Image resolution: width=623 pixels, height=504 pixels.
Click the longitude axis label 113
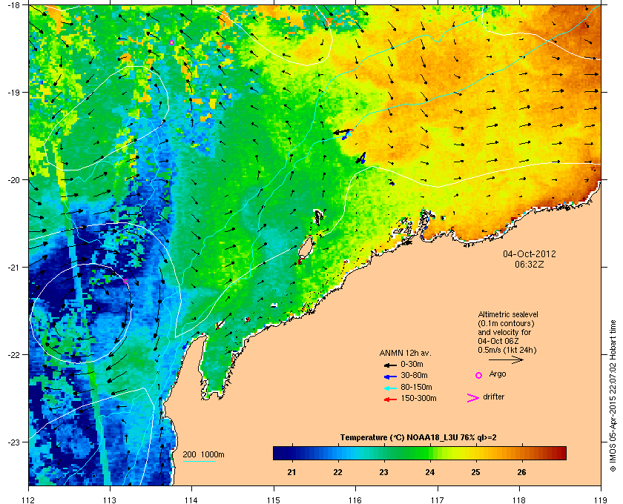110,500
